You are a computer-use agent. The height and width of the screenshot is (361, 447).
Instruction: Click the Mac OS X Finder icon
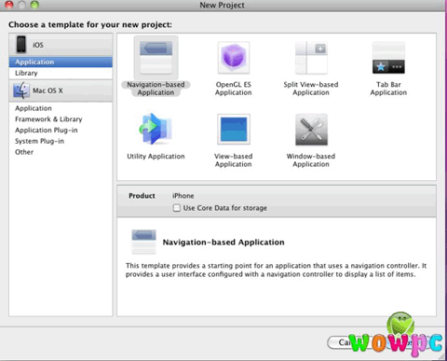point(21,90)
